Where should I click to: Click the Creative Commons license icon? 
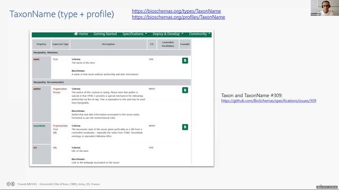(8, 184)
